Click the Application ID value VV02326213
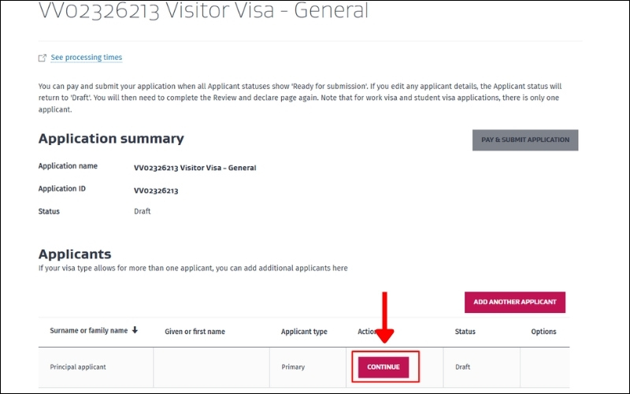The height and width of the screenshot is (394, 630). 156,191
